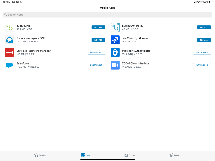Viewport: 215px width, 161px height.
Task: Open the Jira Cloud app icon
Action: pos(115,40)
